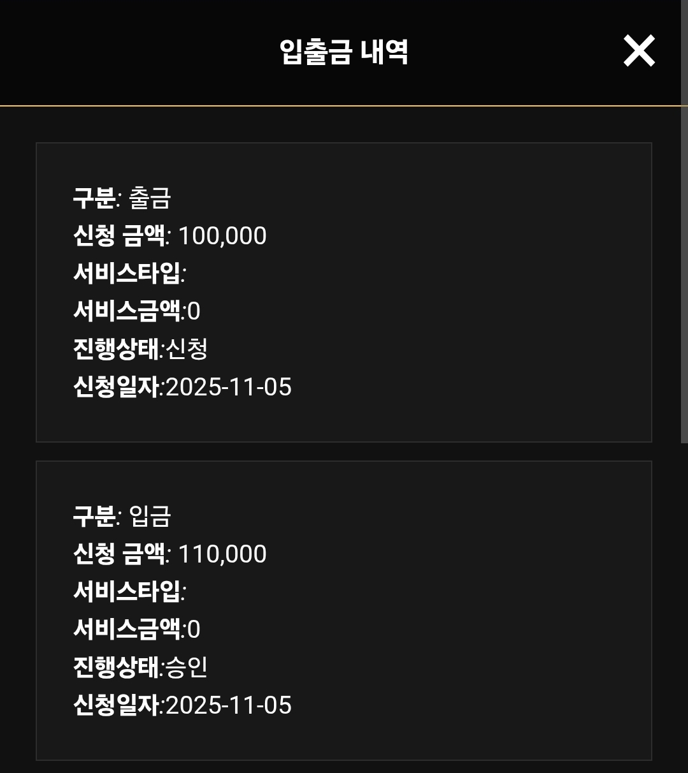
Task: Open the 출금 transaction card
Action: coord(446,292)
